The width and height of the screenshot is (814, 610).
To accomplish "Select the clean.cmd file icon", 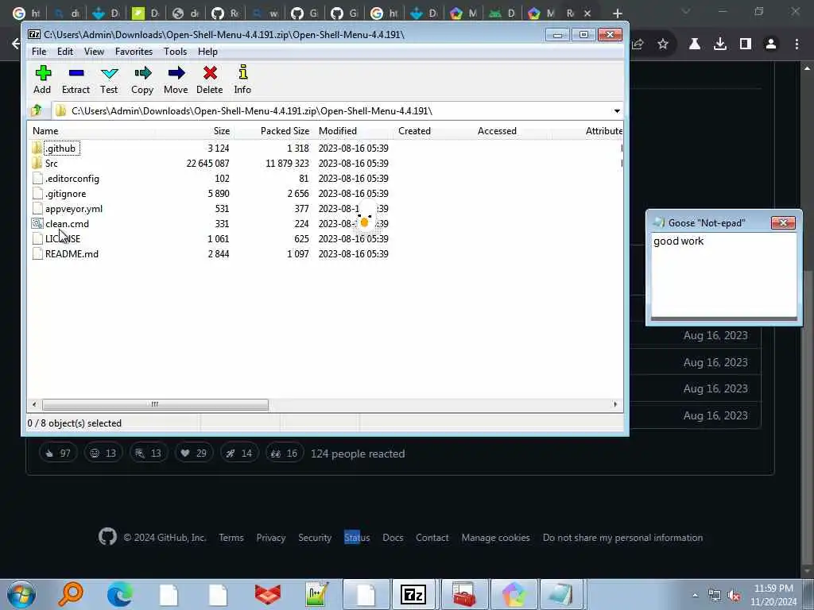I will pos(37,223).
